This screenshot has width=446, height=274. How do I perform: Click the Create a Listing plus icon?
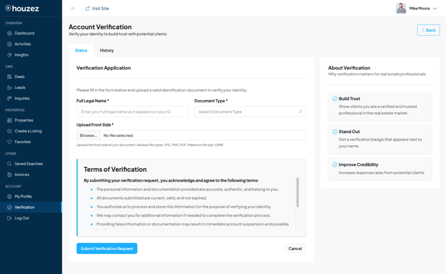click(10, 131)
